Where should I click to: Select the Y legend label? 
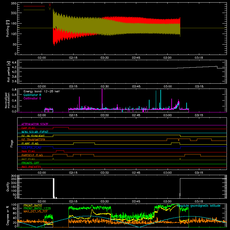(x=50, y=9)
